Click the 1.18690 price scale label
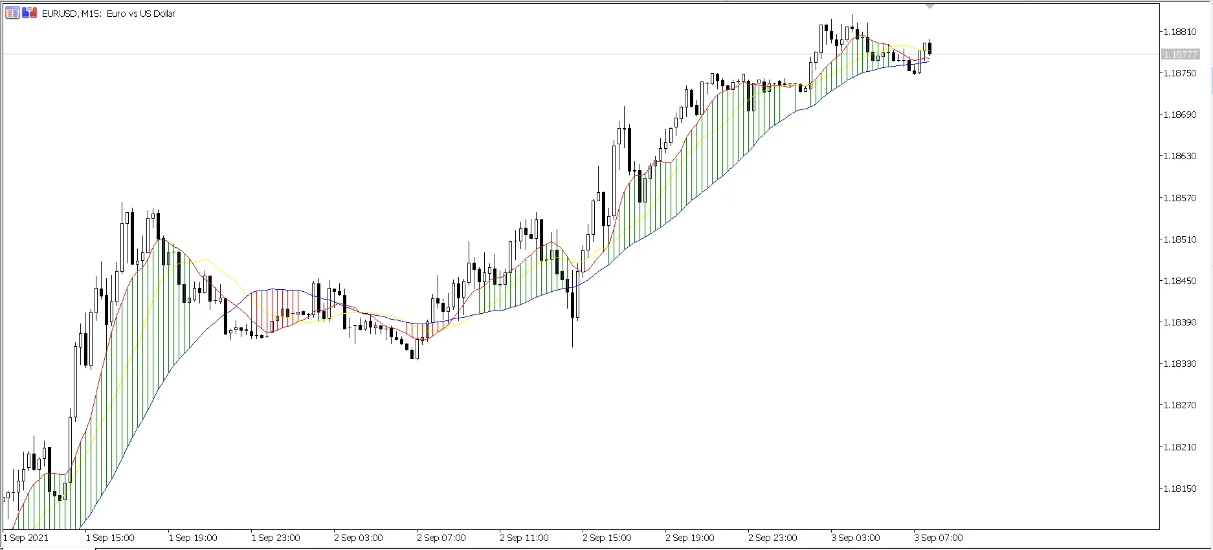The width and height of the screenshot is (1213, 550). tap(1179, 115)
